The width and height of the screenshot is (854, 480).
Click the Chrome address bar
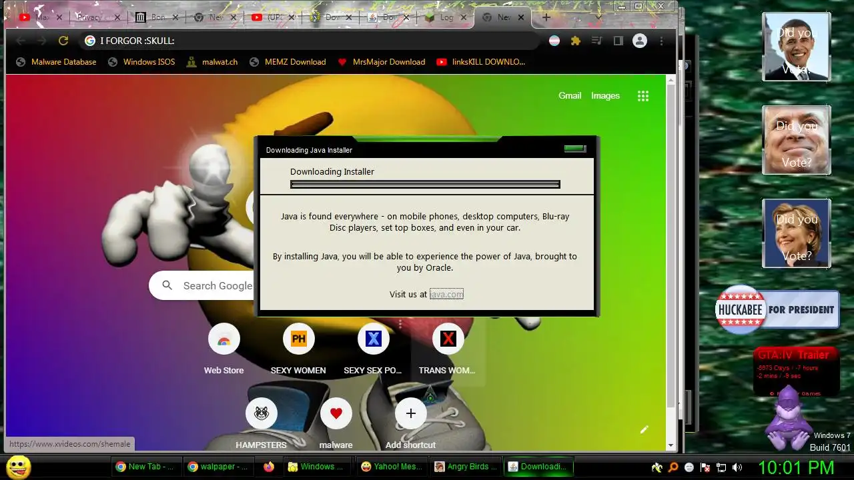(310, 41)
